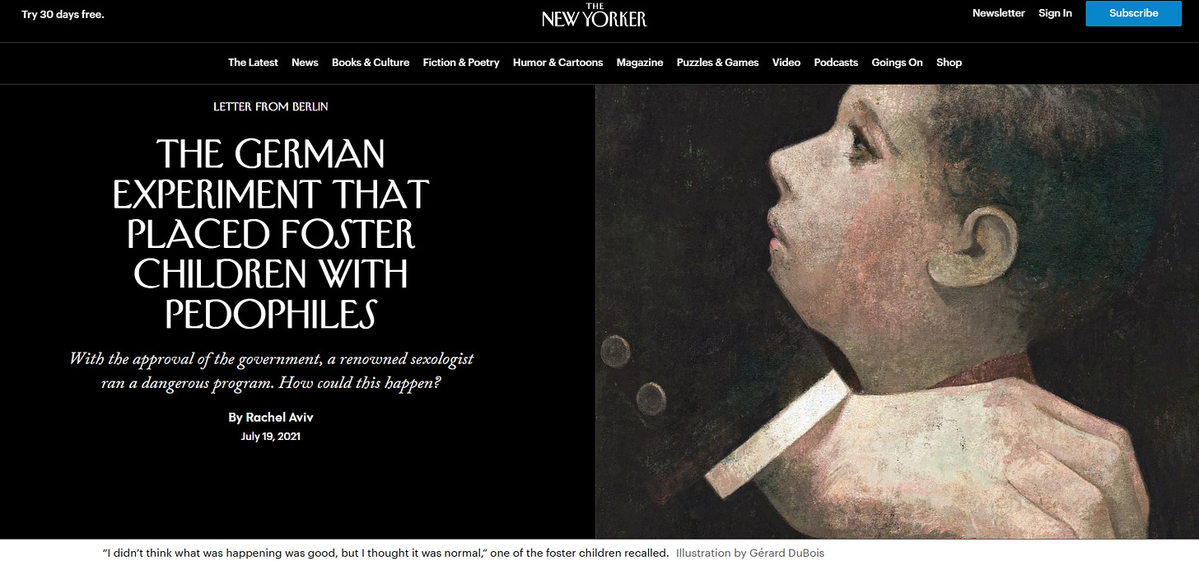Click The New Yorker logo
The height and width of the screenshot is (561, 1199).
pos(594,15)
